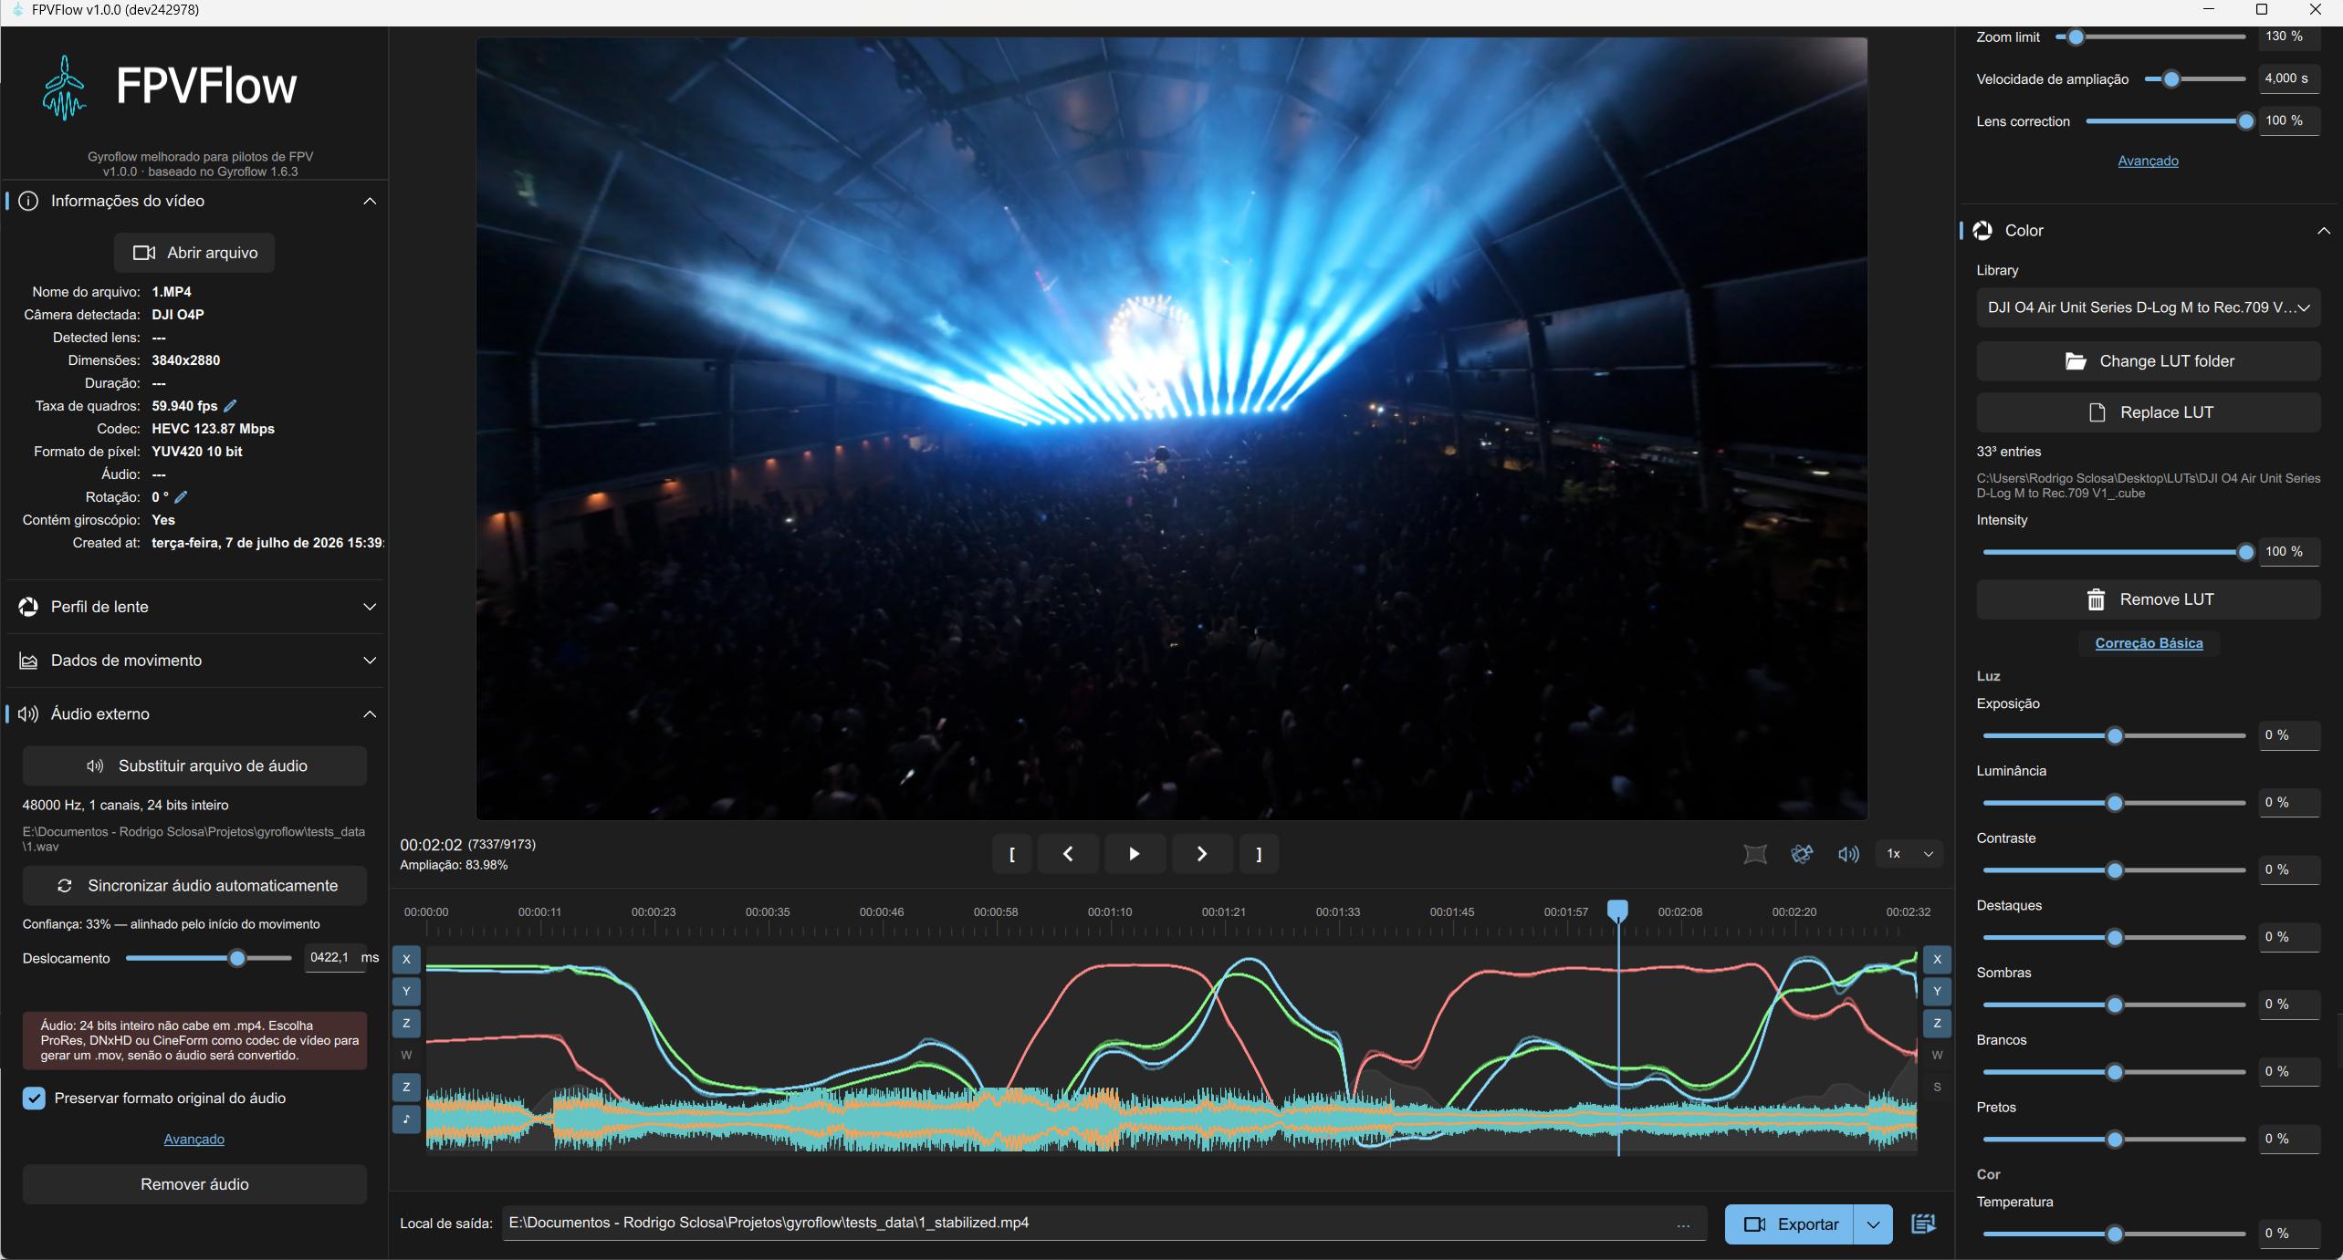Collapse the Informações do vídeo section
The height and width of the screenshot is (1260, 2343).
click(370, 201)
